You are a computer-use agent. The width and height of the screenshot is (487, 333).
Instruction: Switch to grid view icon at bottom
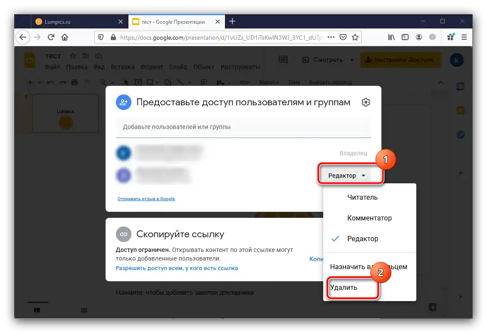84,310
